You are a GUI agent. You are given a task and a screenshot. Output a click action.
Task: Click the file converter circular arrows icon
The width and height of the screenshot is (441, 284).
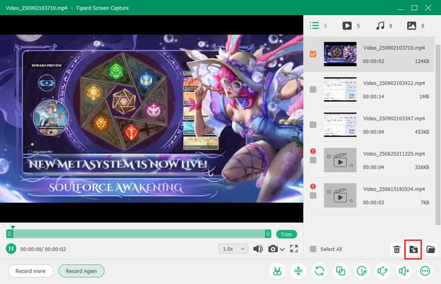tap(319, 271)
